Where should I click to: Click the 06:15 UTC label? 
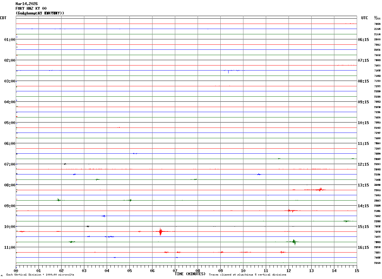[x=364, y=40]
